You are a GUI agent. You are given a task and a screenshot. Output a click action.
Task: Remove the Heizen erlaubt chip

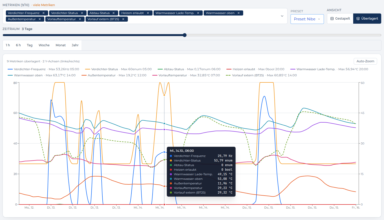(x=148, y=13)
